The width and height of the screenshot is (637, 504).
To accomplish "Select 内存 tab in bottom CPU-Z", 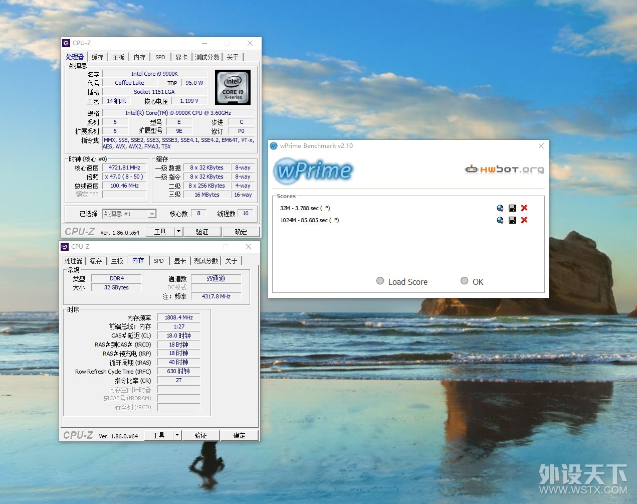I will (x=138, y=260).
